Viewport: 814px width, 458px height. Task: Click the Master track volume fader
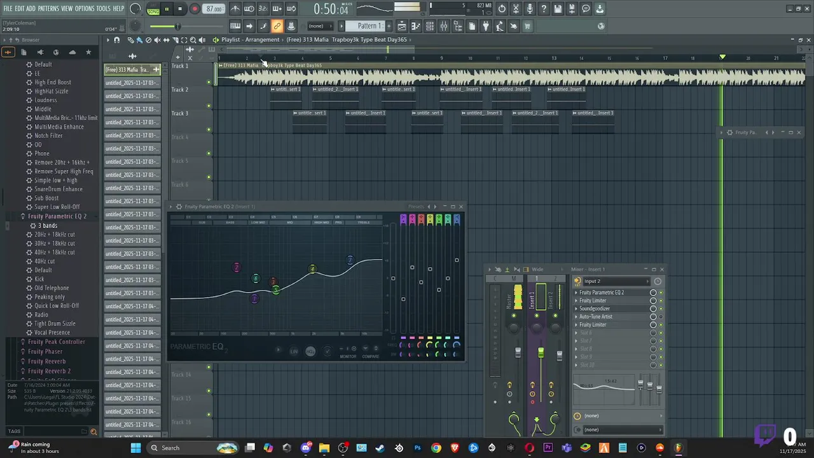pos(518,352)
